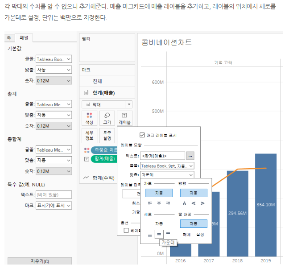Select 줄 바꿈 자동 wrap button
Screen dimensions: 285x273
(x=194, y=224)
